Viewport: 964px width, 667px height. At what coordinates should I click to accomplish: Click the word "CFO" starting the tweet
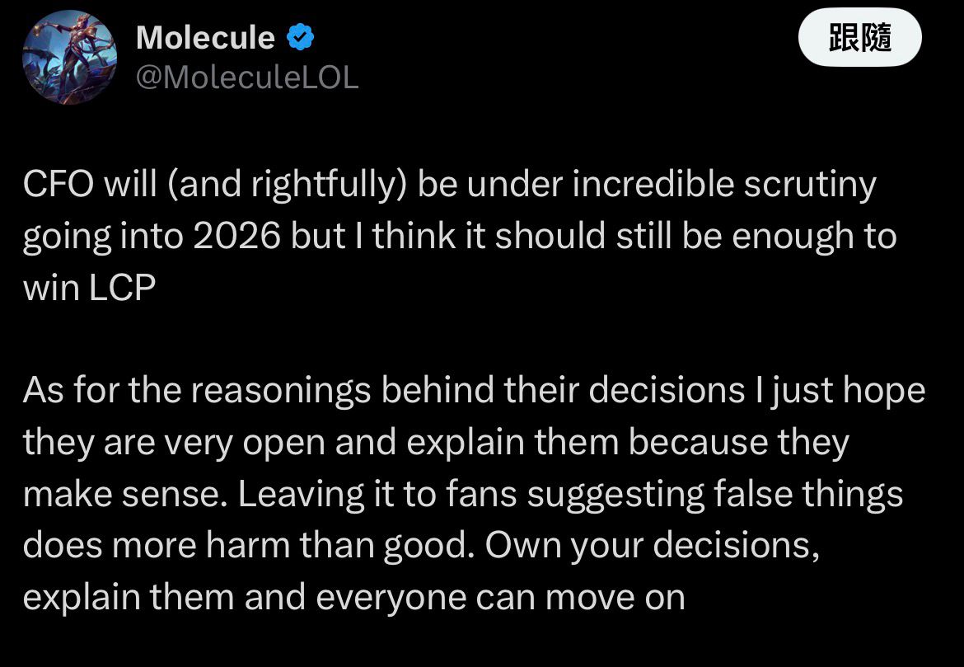pyautogui.click(x=55, y=185)
